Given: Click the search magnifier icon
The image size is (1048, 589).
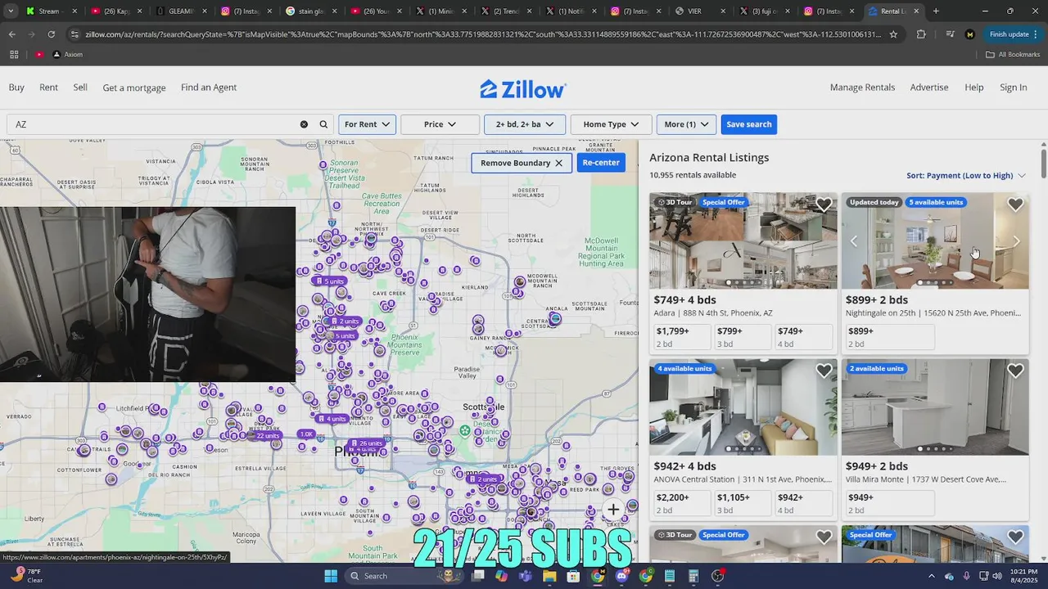Looking at the screenshot, I should [x=323, y=124].
